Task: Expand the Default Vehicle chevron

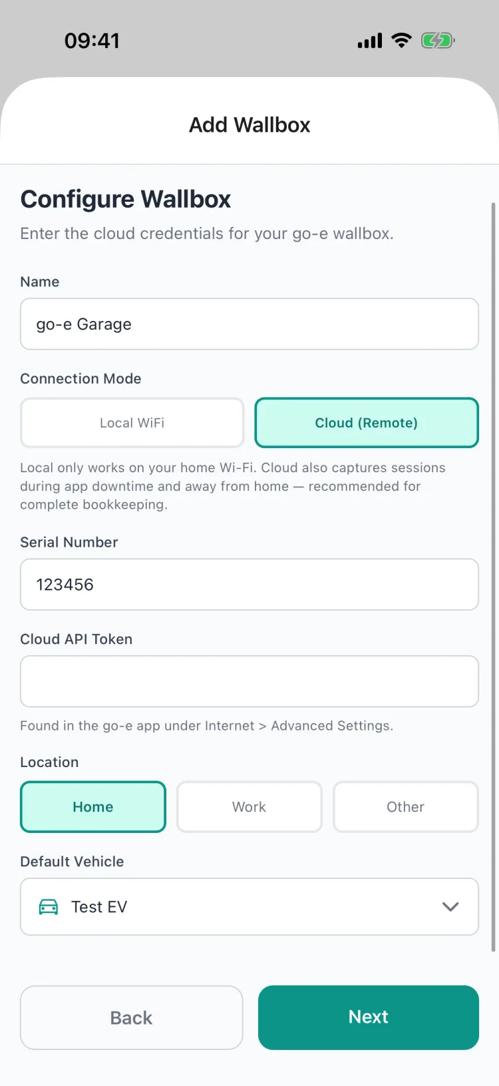Action: coord(450,907)
